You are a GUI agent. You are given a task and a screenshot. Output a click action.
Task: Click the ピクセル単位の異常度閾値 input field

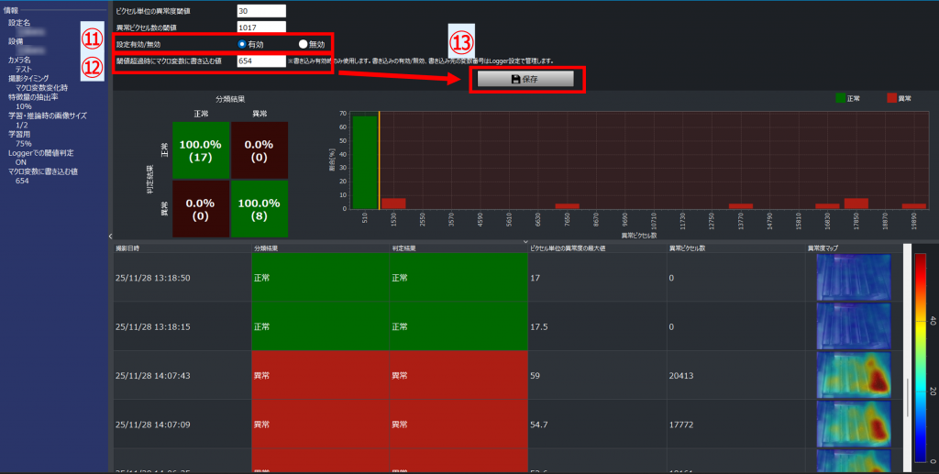point(261,11)
